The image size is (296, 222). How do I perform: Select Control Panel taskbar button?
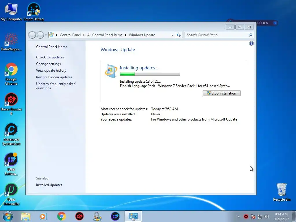[x=133, y=216]
